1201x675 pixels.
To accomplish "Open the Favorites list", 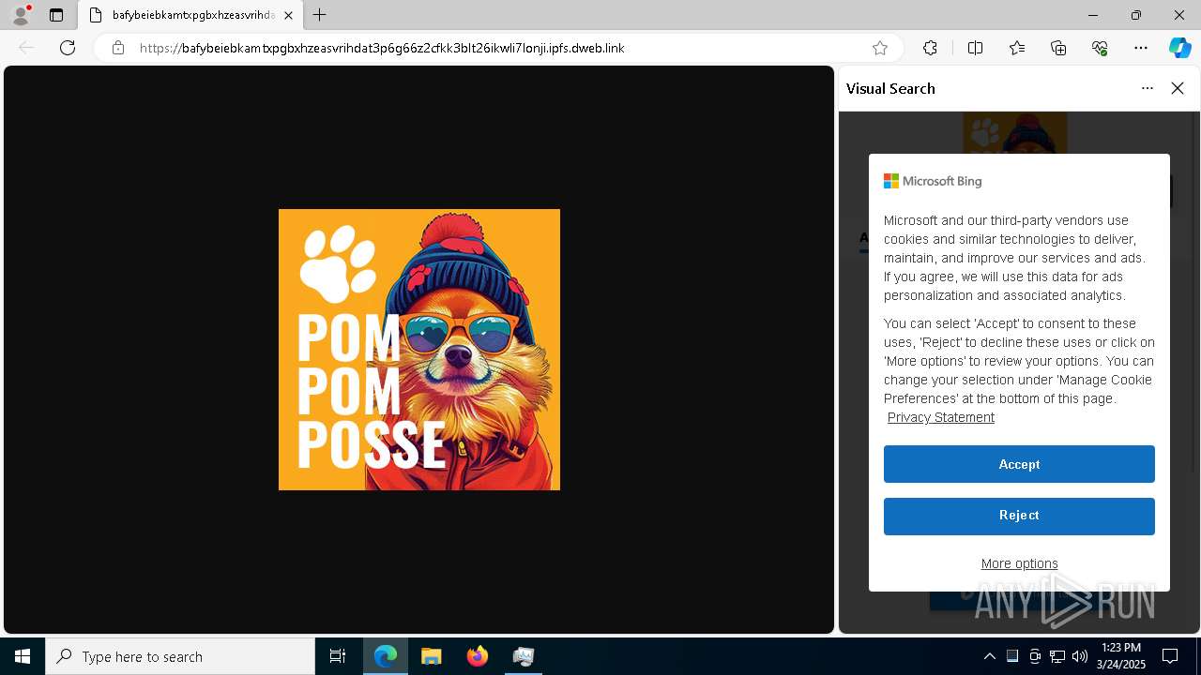I will point(1017,48).
